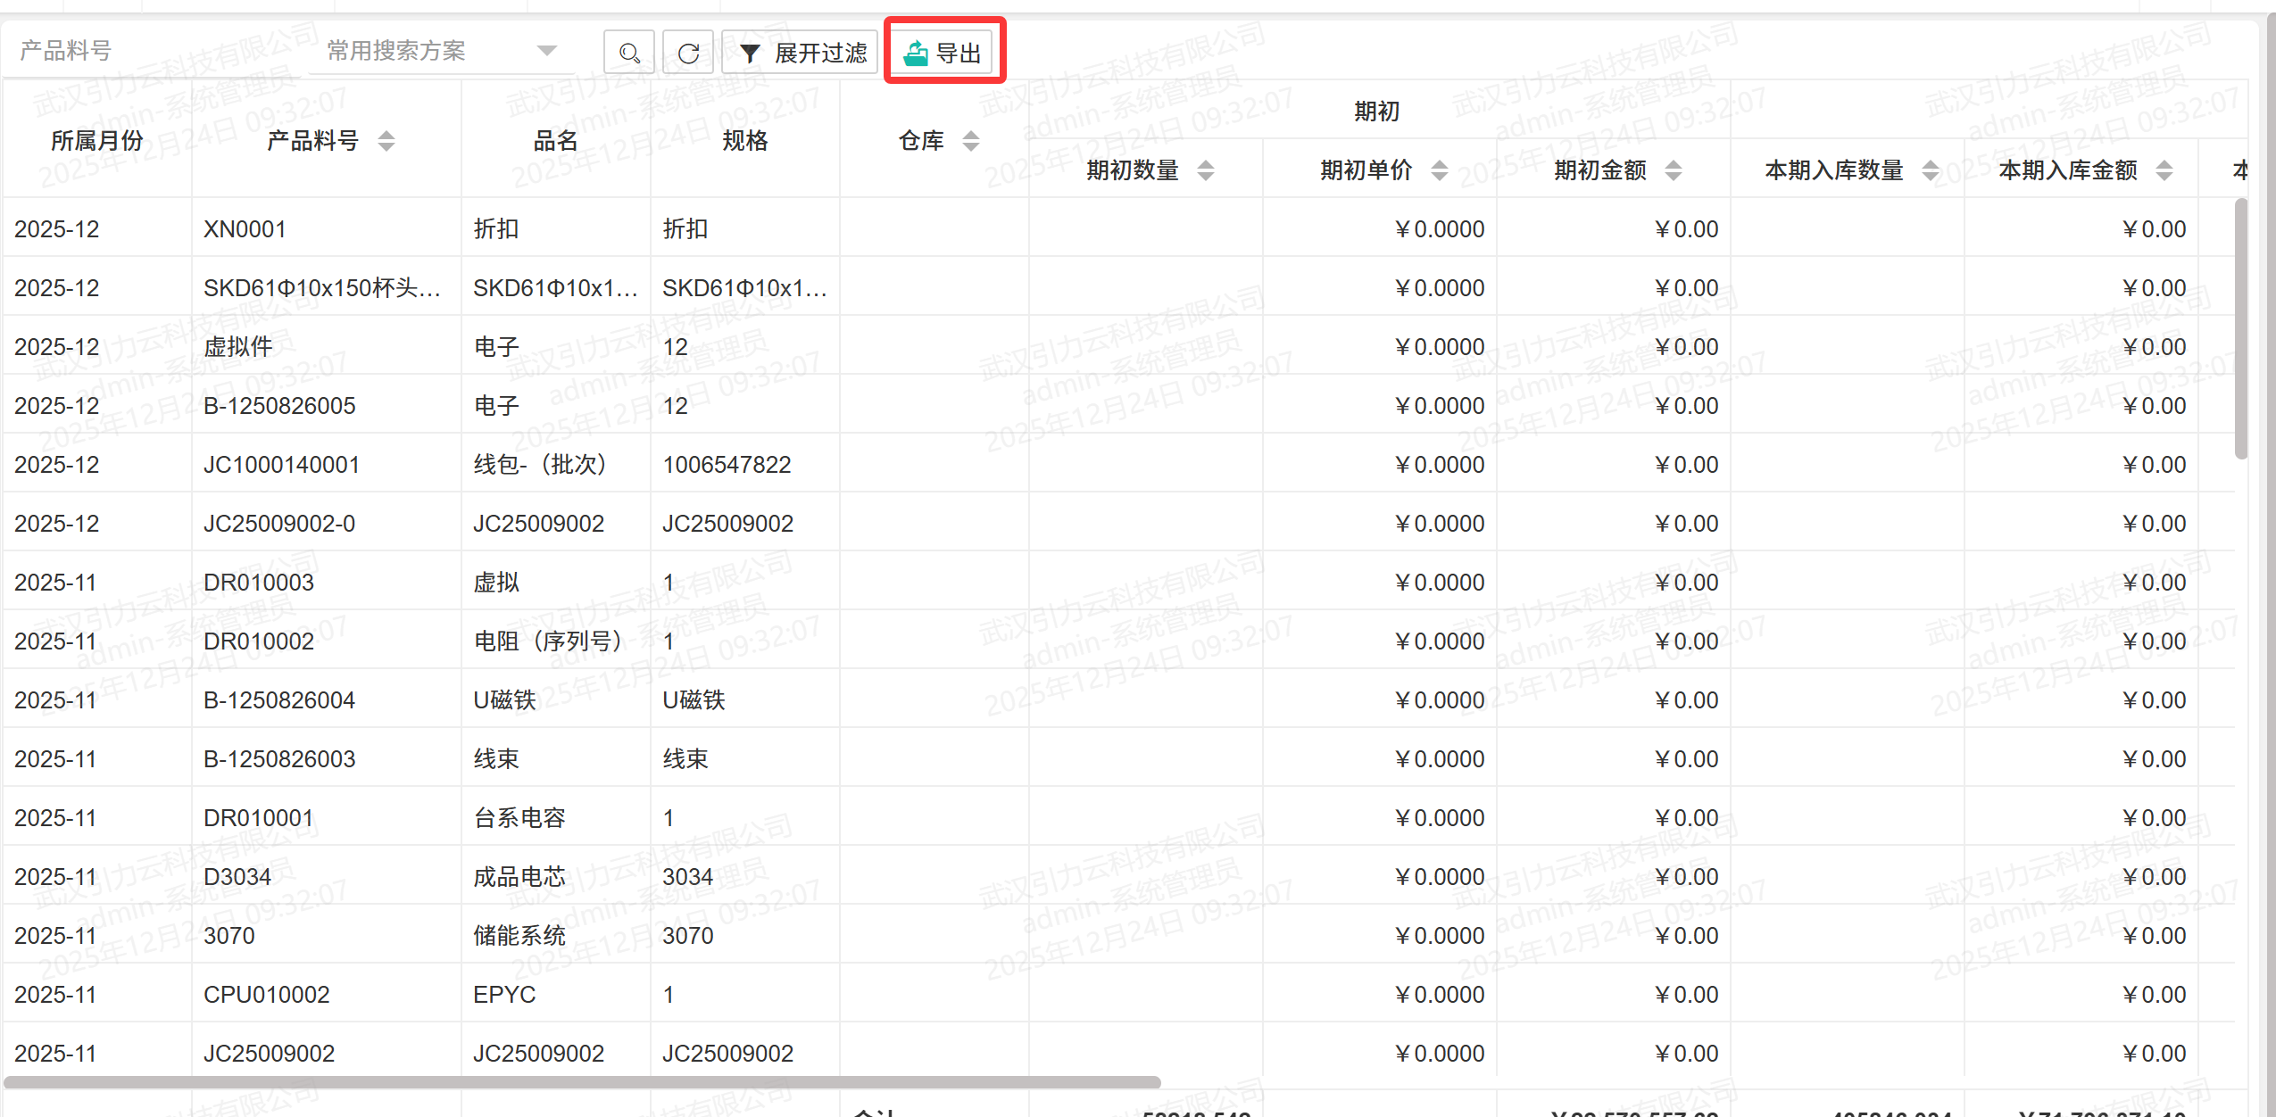Click the 导出 export button
The height and width of the screenshot is (1117, 2276).
[x=944, y=53]
